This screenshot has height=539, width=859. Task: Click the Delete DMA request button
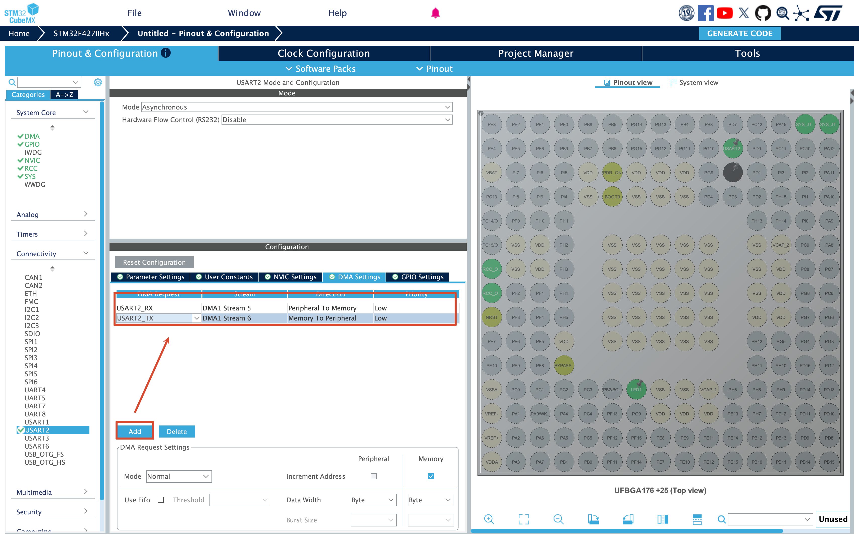pyautogui.click(x=176, y=431)
